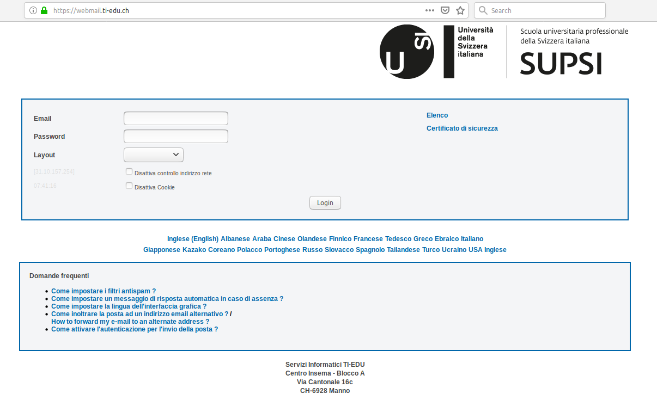Select a layout from the Layout list
Image resolution: width=657 pixels, height=412 pixels.
(x=153, y=155)
